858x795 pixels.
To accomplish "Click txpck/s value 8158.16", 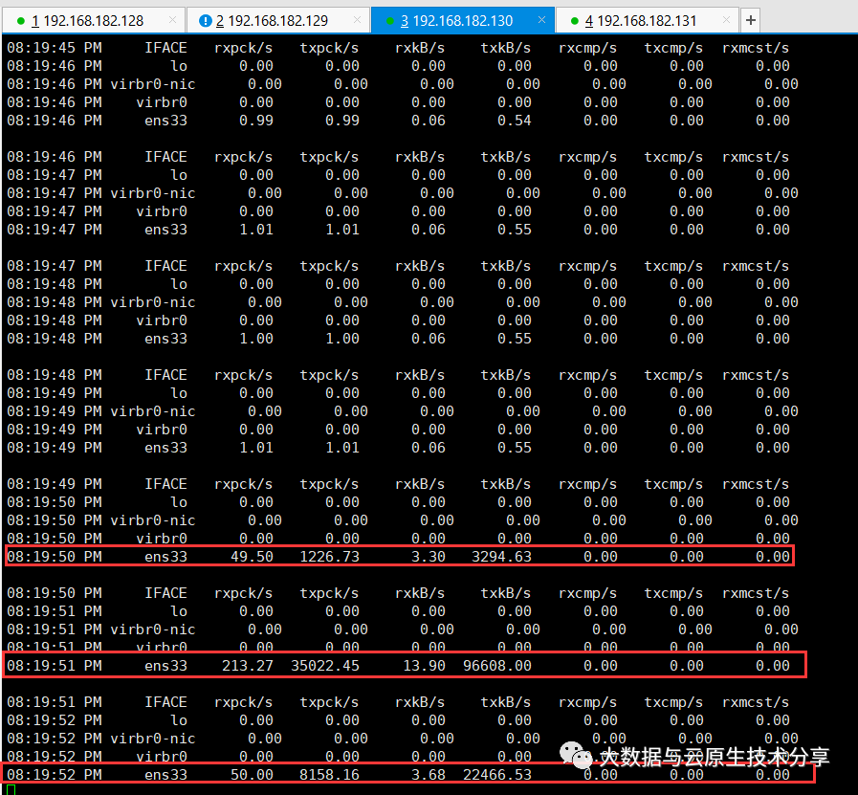I will [x=329, y=775].
